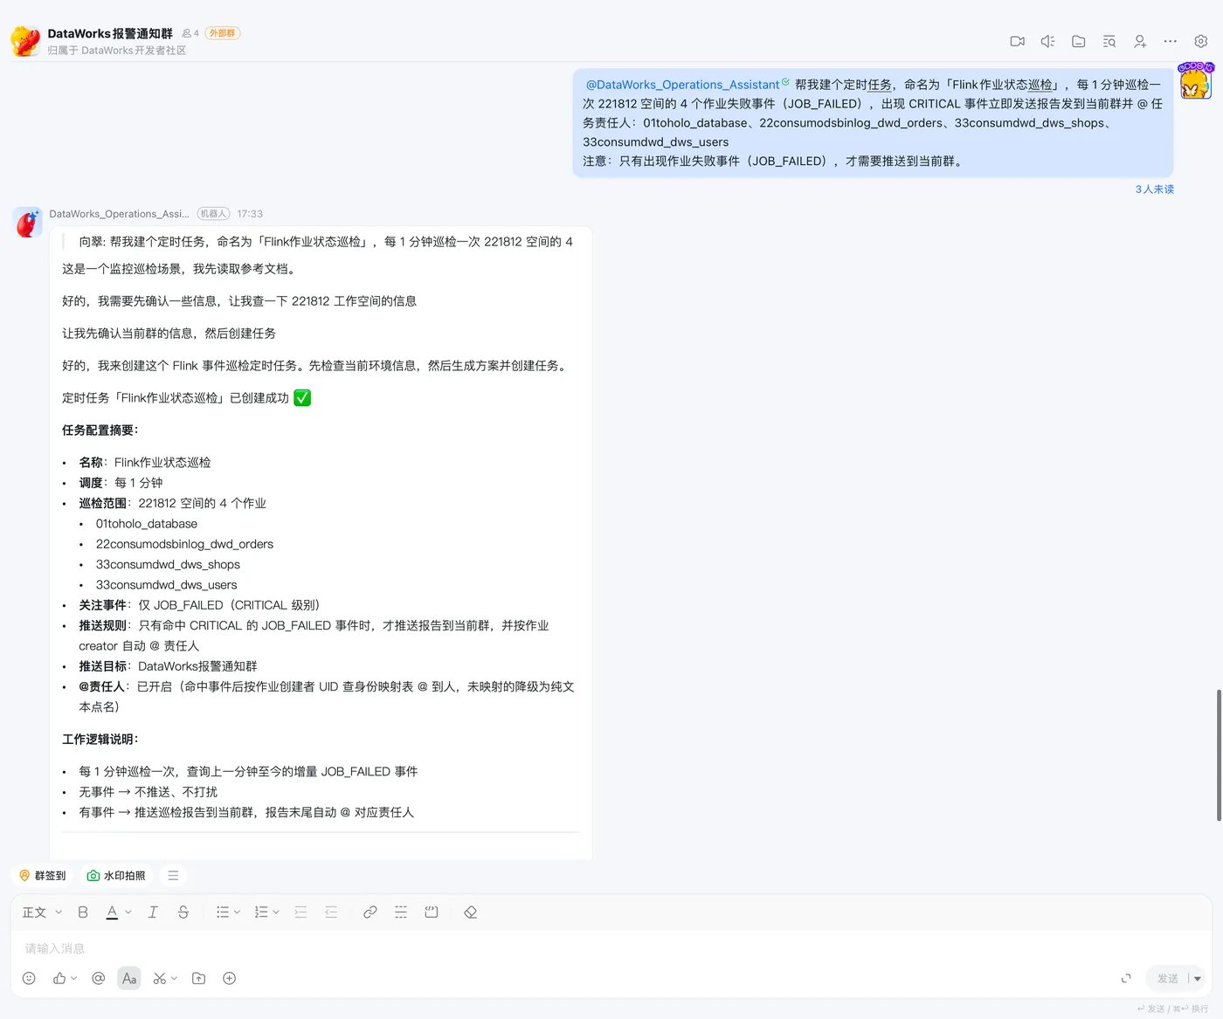This screenshot has width=1223, height=1019.
Task: Upload a file to the chat
Action: pyautogui.click(x=199, y=979)
